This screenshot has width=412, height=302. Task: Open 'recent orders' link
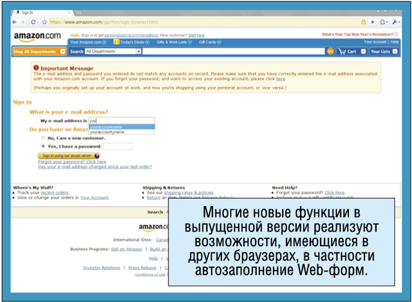tap(55, 193)
